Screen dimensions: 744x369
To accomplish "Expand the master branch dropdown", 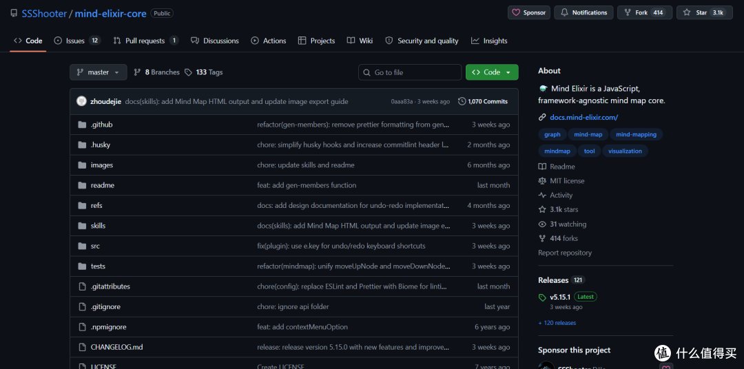I will pos(99,72).
